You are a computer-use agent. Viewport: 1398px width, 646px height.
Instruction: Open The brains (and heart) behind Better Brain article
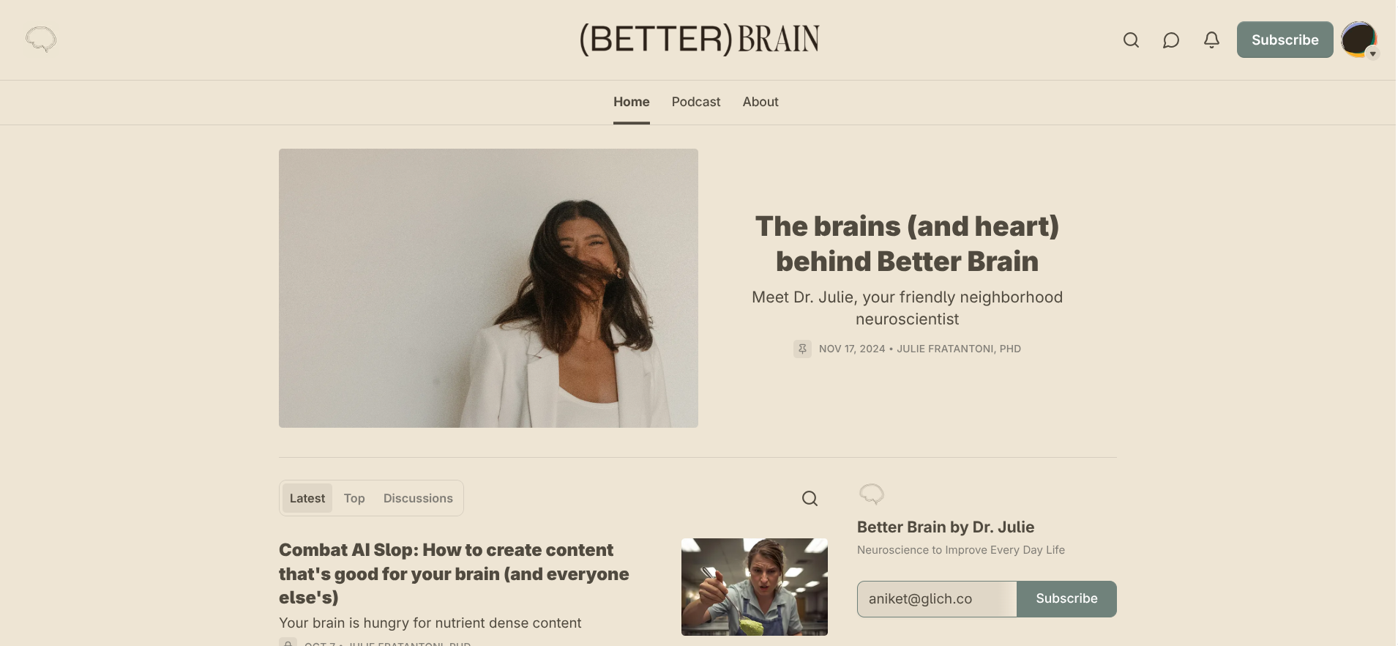click(x=907, y=244)
